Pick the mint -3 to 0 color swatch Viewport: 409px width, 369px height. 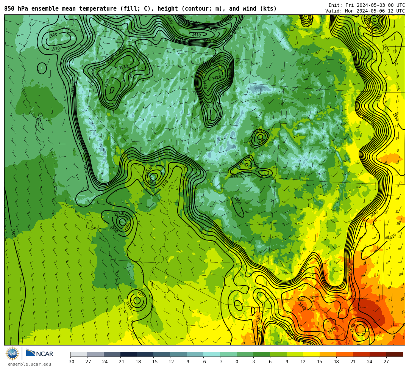click(228, 354)
